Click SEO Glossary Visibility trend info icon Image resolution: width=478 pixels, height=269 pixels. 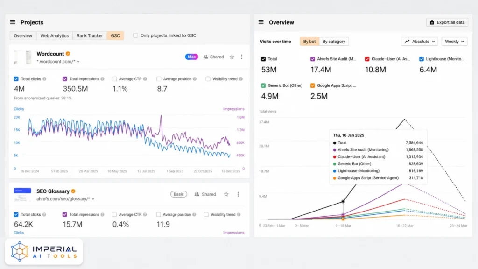pyautogui.click(x=239, y=215)
